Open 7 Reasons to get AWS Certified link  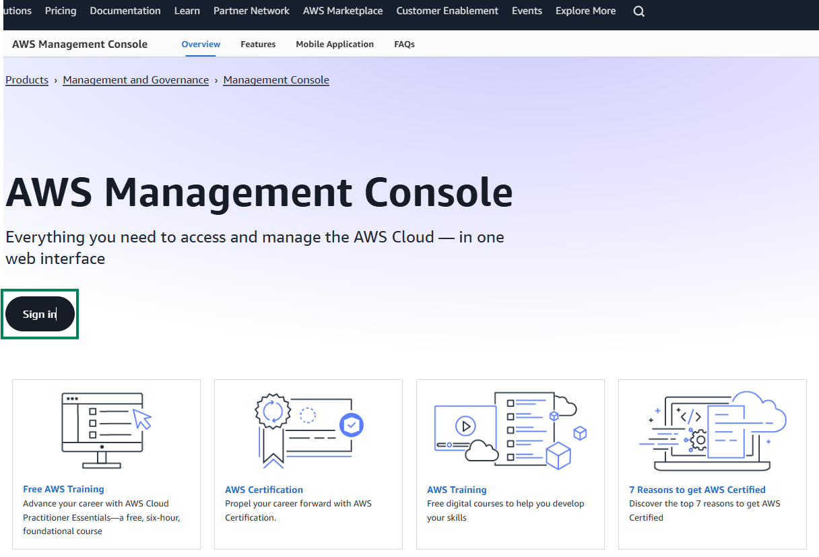click(x=697, y=490)
